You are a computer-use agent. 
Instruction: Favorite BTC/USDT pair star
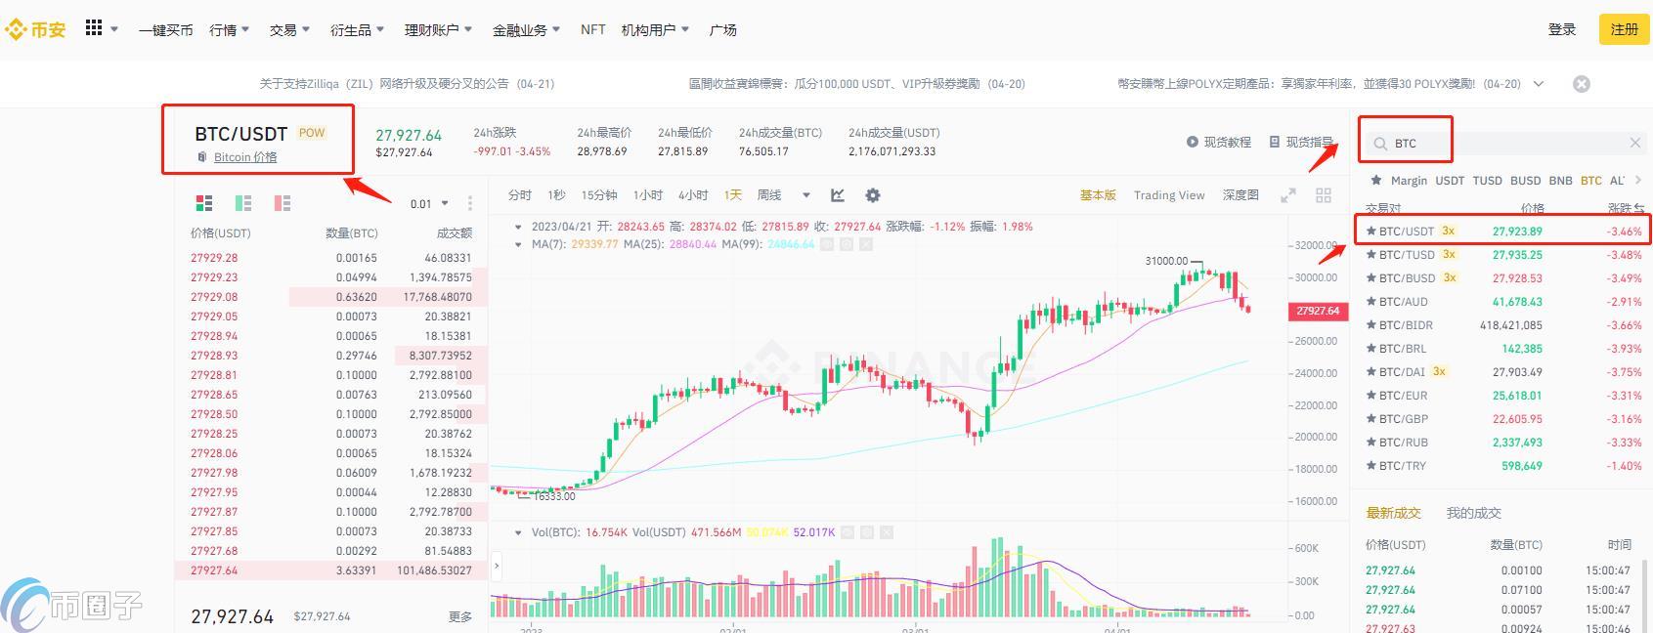1371,232
